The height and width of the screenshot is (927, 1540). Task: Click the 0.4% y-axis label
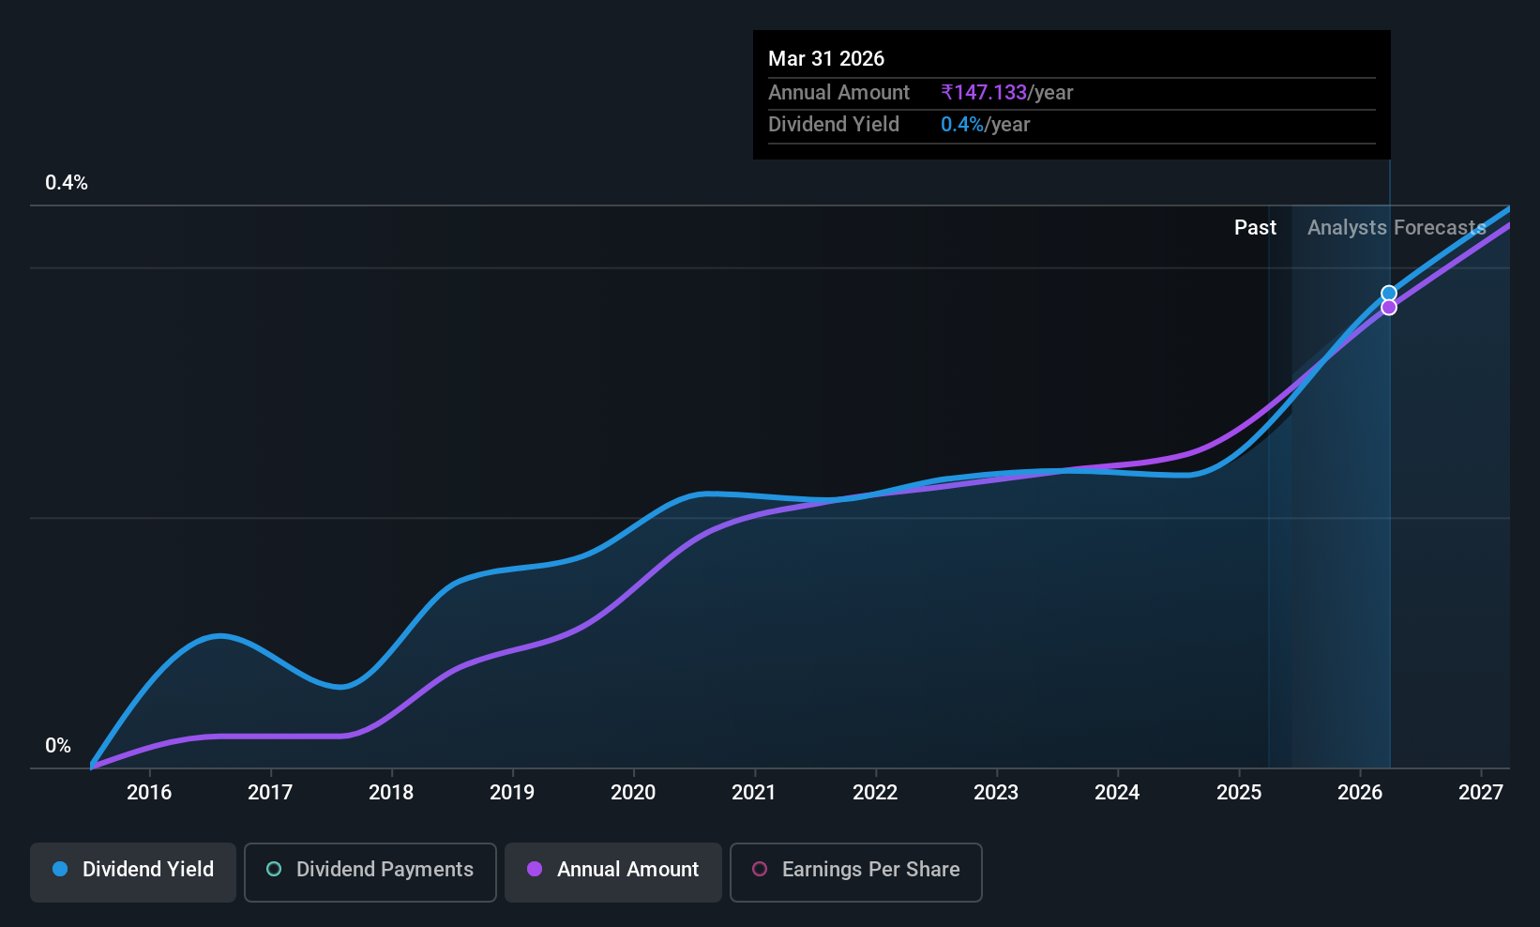coord(67,183)
